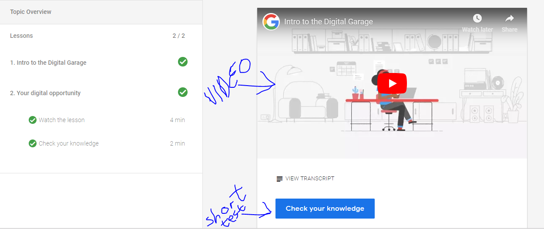Click the Share arrow icon
The height and width of the screenshot is (229, 544).
(x=509, y=18)
